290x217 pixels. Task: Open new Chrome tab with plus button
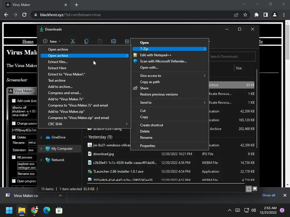(x=76, y=5)
